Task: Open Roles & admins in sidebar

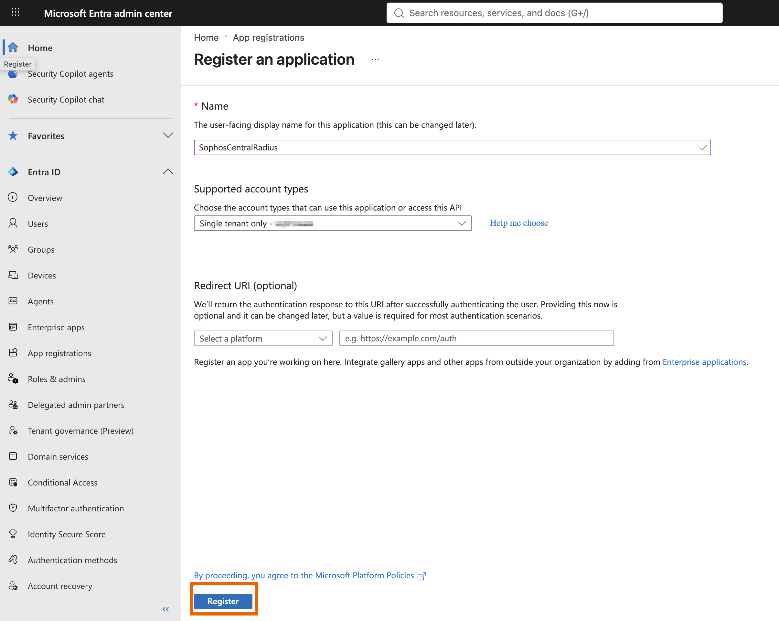Action: pyautogui.click(x=57, y=379)
